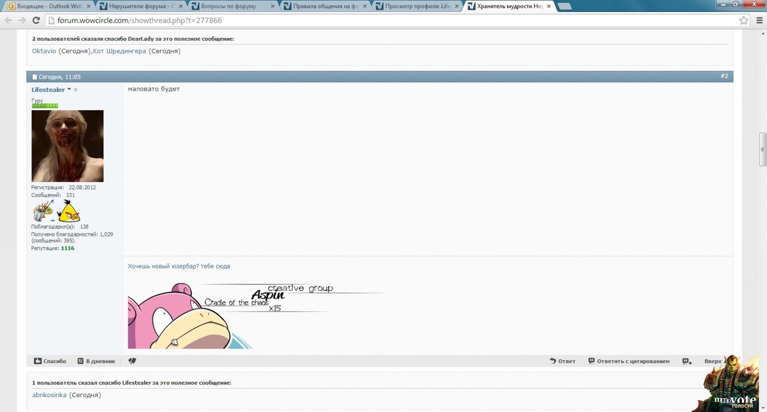Click the painter palette award badge

coord(43,211)
